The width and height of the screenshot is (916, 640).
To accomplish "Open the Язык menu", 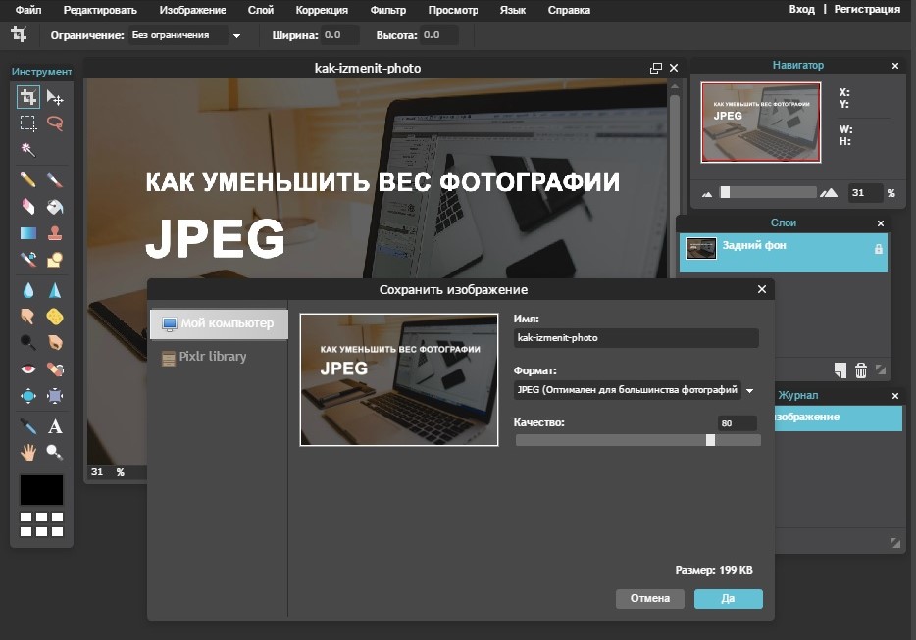I will tap(512, 10).
